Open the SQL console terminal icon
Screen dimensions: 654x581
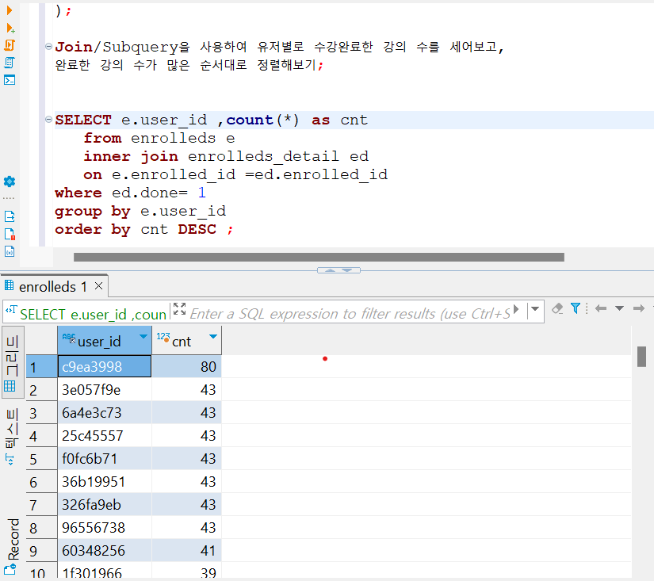click(10, 80)
